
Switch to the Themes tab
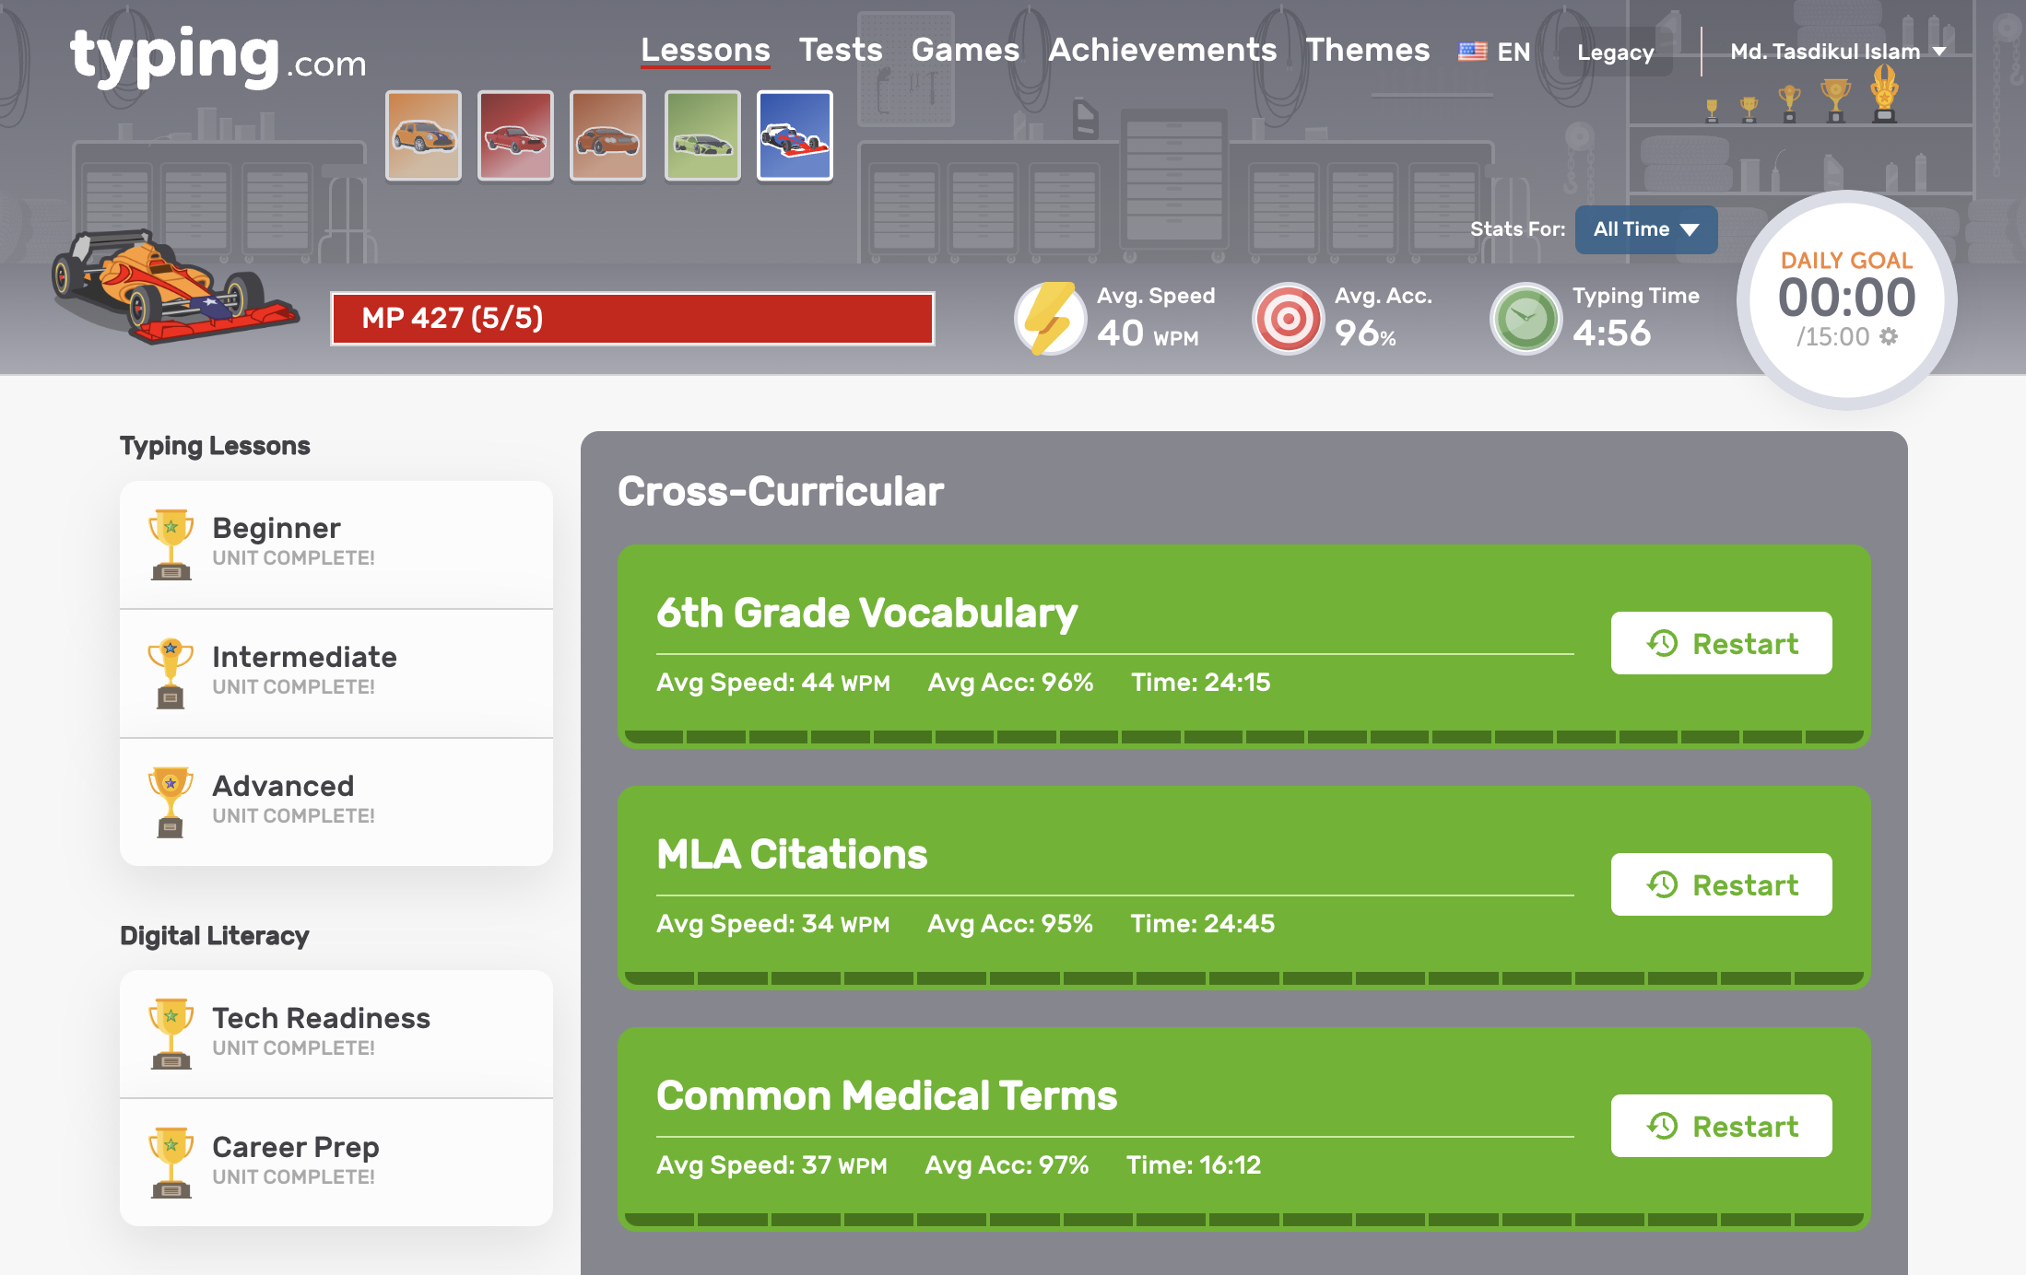coord(1368,50)
